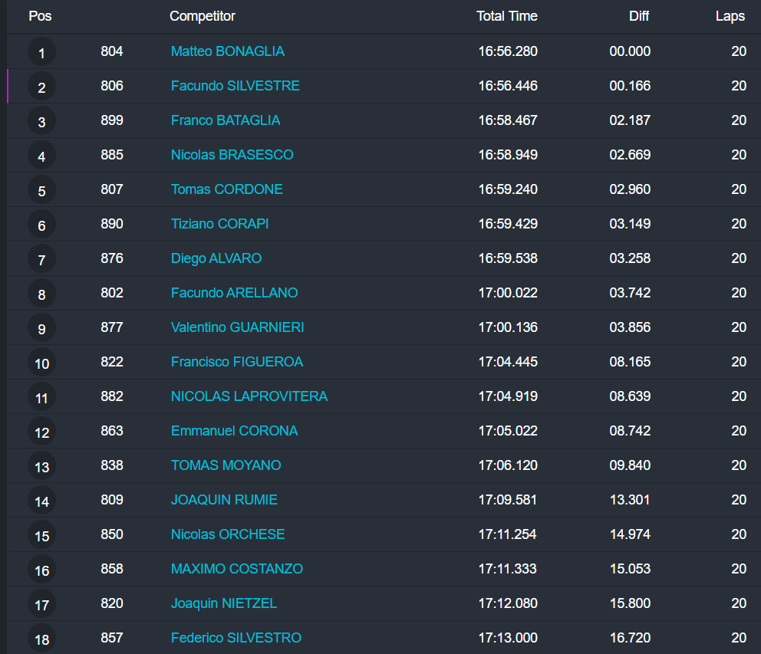This screenshot has width=761, height=654.
Task: Click Franco BATAGLIA's name
Action: tap(225, 120)
